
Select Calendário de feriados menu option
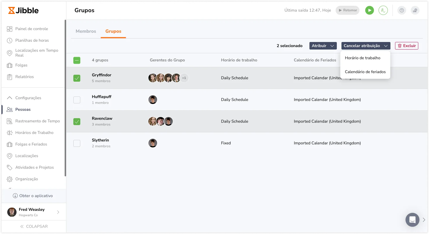[x=365, y=72]
